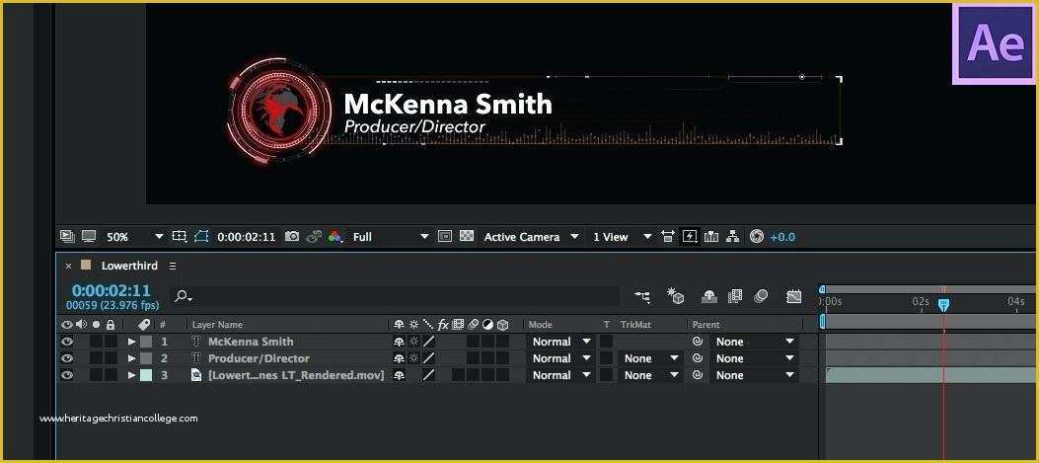
Task: Open the Show Channel color circles icon
Action: click(334, 236)
